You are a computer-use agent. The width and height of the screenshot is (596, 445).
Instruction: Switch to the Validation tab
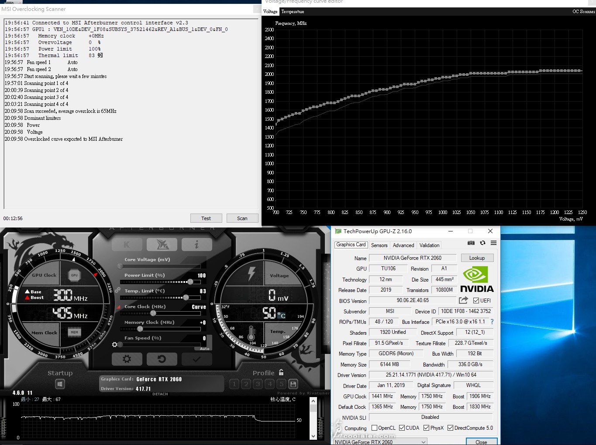(429, 245)
